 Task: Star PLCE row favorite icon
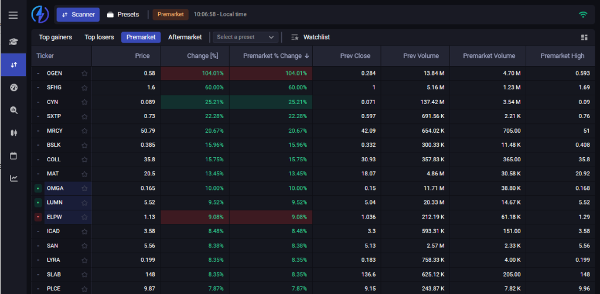tap(84, 289)
